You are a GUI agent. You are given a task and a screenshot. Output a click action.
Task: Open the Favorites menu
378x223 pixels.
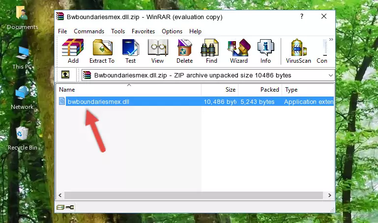pyautogui.click(x=143, y=31)
